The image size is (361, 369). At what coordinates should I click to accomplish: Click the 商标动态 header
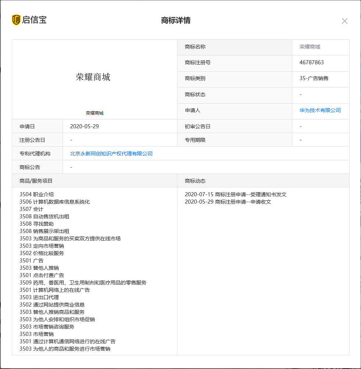coord(195,181)
